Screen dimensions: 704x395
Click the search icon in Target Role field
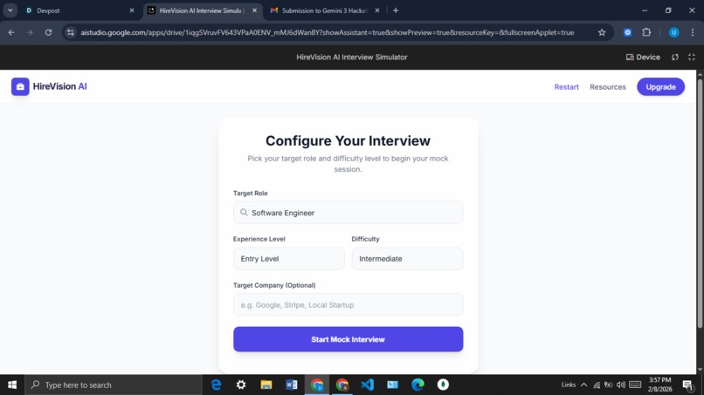pos(244,213)
